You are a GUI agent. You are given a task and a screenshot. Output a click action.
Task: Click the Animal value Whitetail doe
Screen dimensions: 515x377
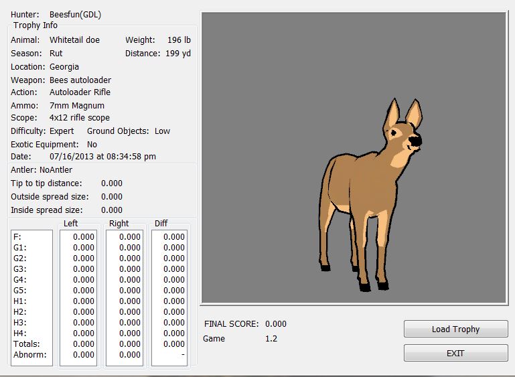point(74,40)
